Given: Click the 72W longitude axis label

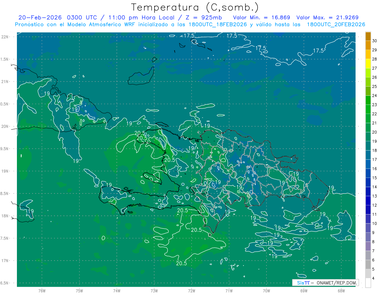Looking at the screenshot, I should [191, 291].
